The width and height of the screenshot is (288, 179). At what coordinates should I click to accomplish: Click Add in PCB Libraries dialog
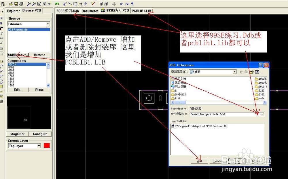click(200, 161)
